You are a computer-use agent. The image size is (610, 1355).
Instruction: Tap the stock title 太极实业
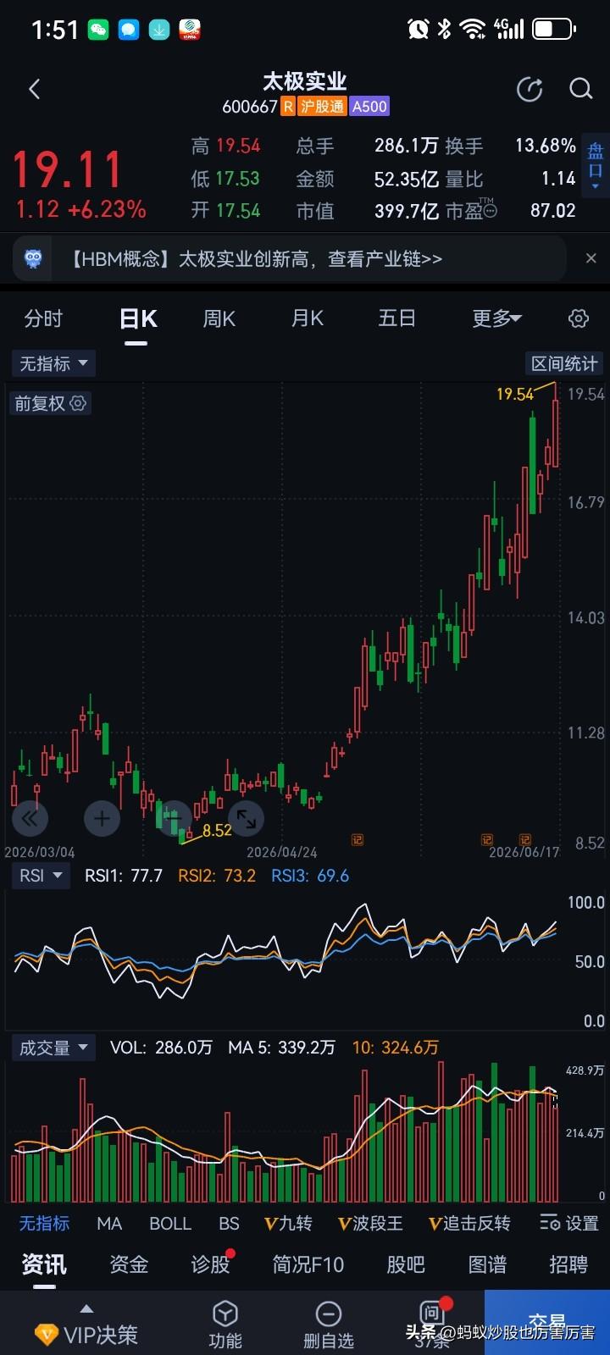point(305,81)
